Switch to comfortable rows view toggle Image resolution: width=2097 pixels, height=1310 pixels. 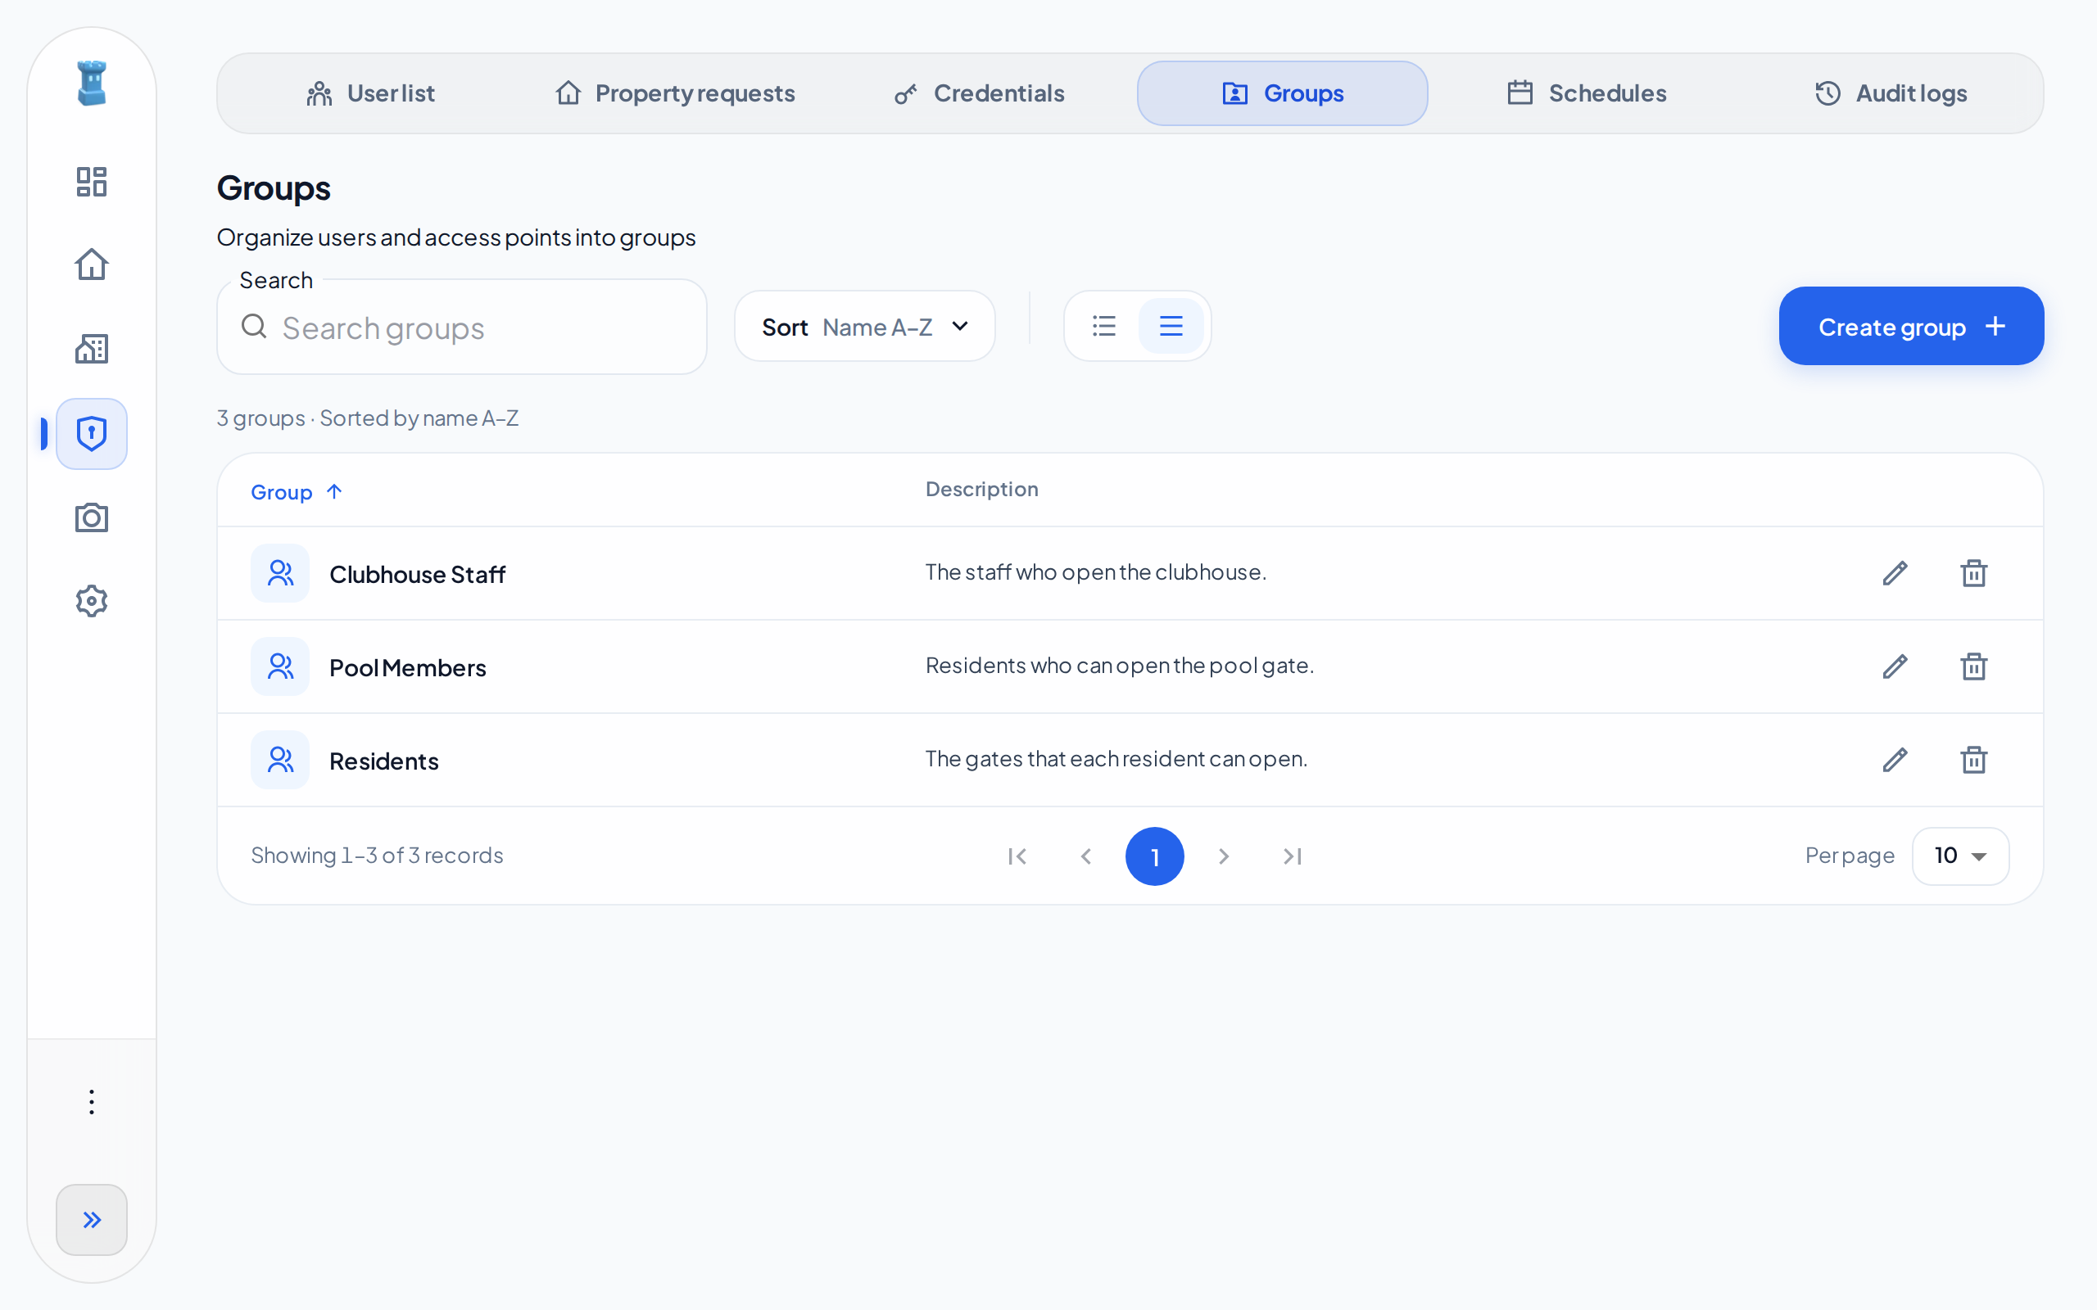pos(1171,326)
